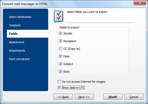
Task: Click the 'Fields to export' group label
Action: 69,27
